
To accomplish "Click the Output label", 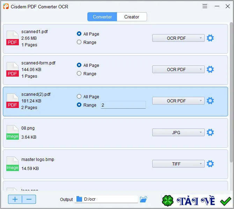I will (x=66, y=200).
